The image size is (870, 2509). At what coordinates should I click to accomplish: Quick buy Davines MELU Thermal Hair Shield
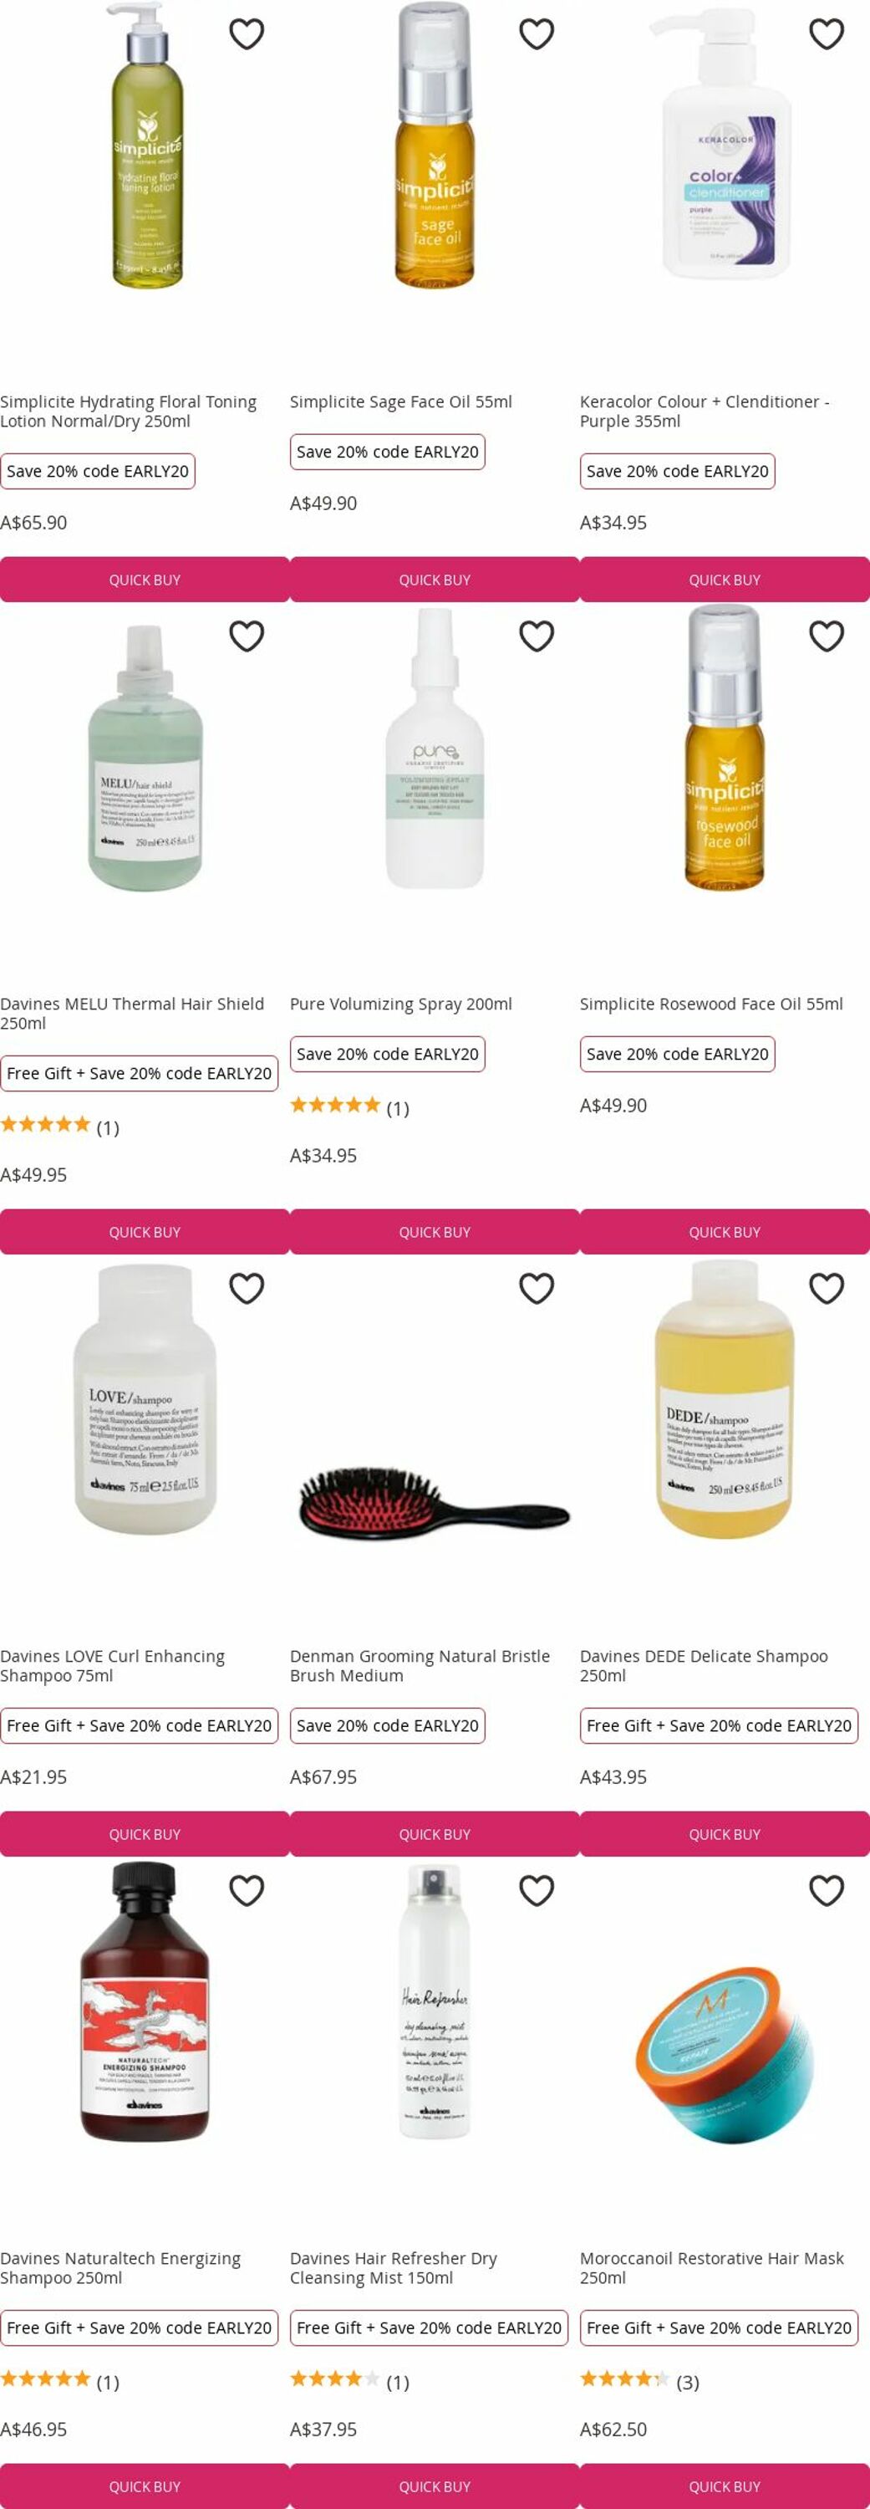[145, 1232]
